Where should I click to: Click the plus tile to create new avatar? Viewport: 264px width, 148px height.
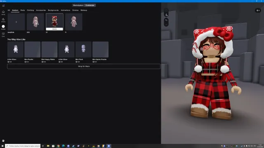click(16, 22)
